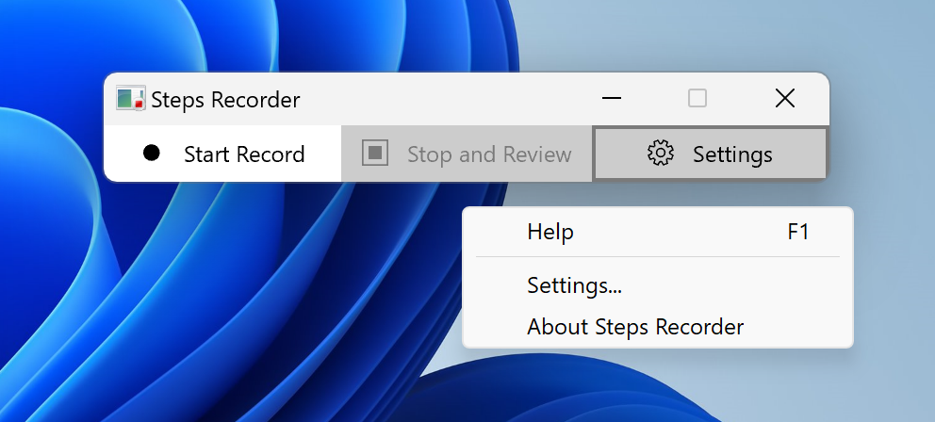
Task: Start recording with Start Record button
Action: click(x=223, y=154)
